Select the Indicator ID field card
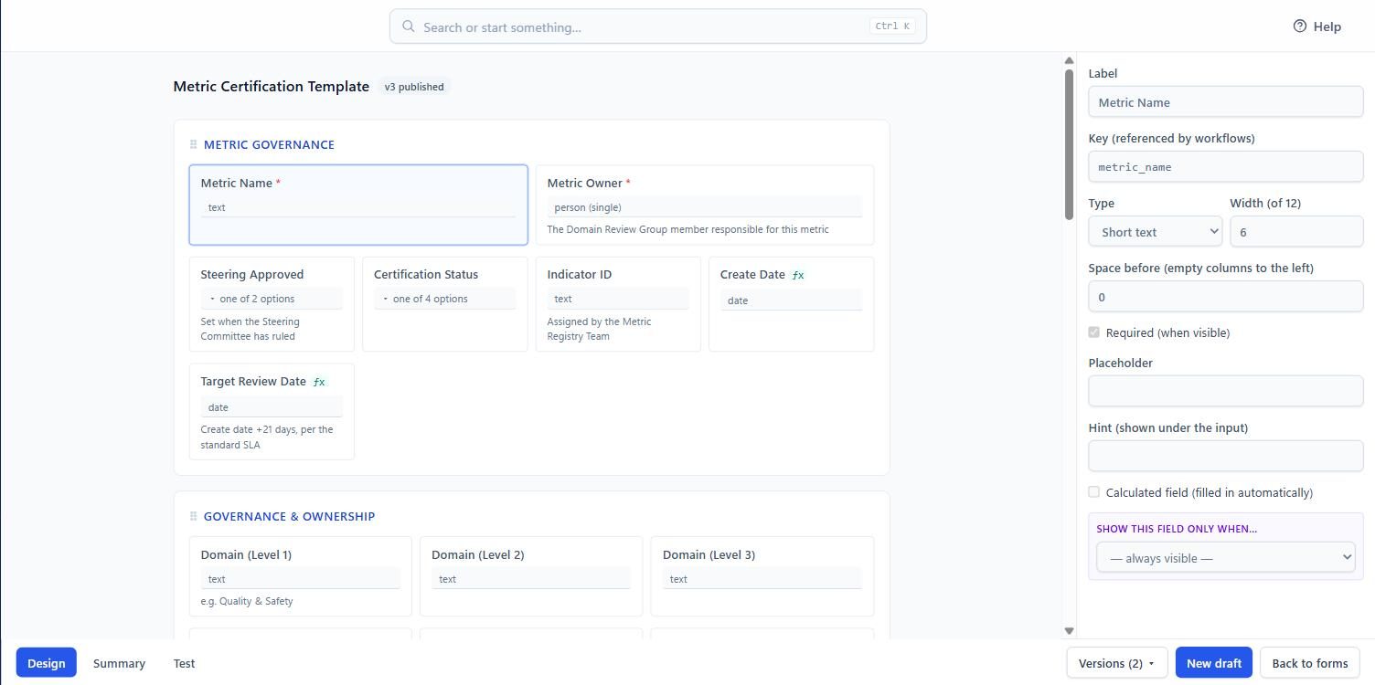 [x=618, y=304]
